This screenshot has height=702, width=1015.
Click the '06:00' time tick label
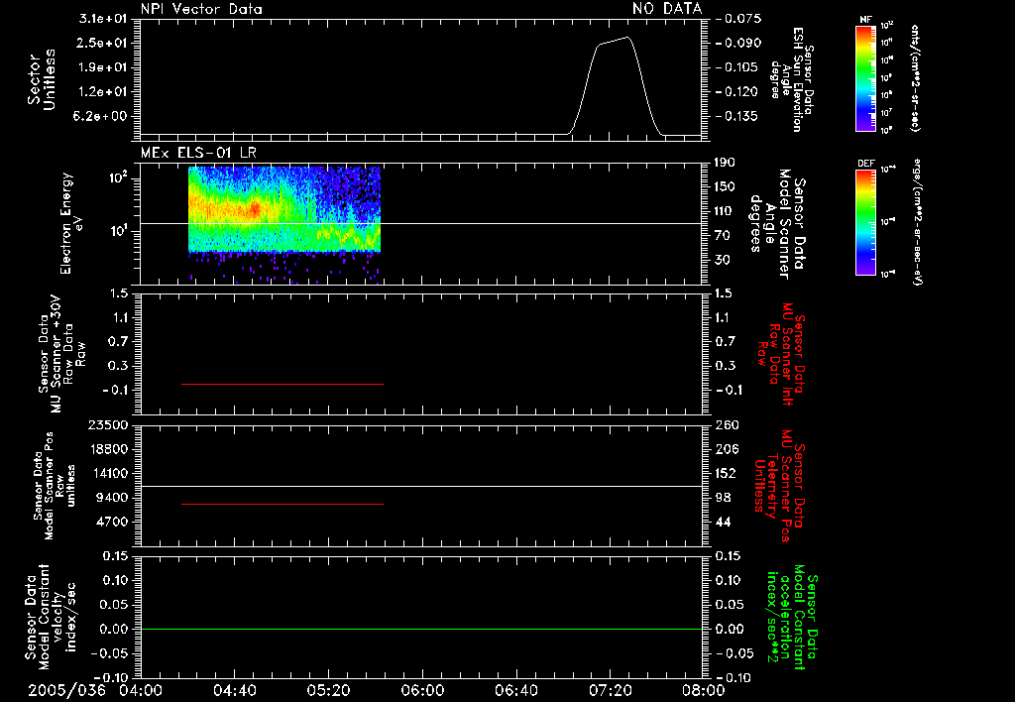click(x=422, y=690)
